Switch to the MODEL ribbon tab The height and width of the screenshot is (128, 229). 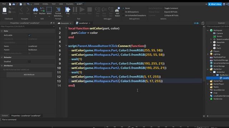click(45, 4)
